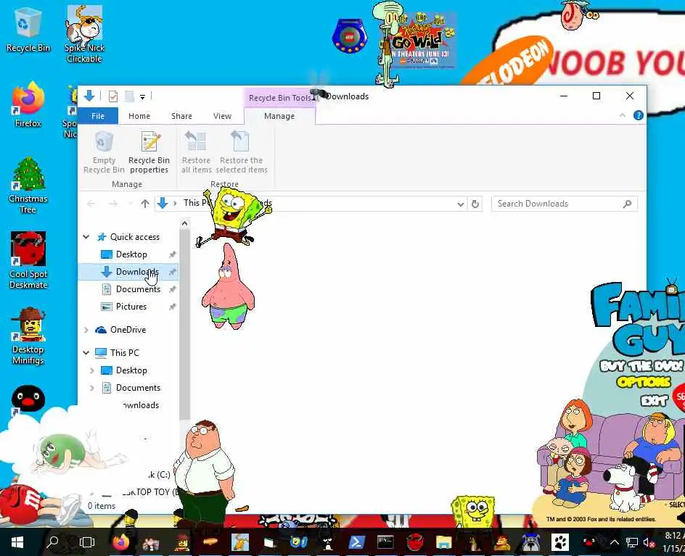Click Restore all items in the ribbon
The image size is (685, 556).
[x=196, y=152]
